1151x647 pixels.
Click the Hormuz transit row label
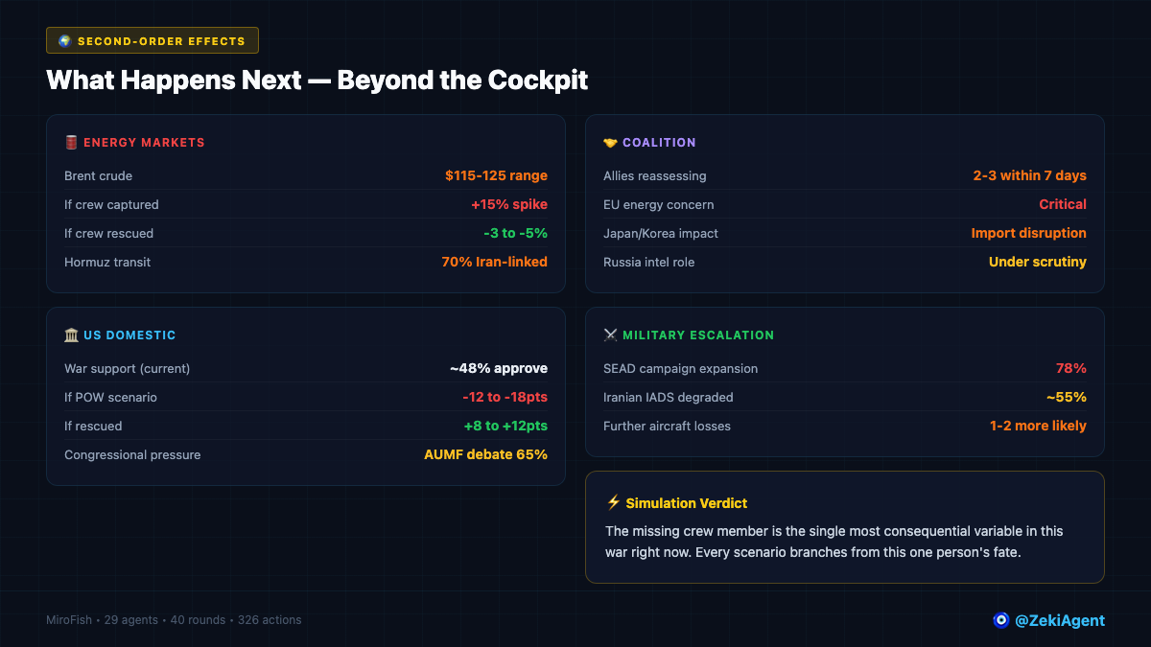click(x=107, y=263)
